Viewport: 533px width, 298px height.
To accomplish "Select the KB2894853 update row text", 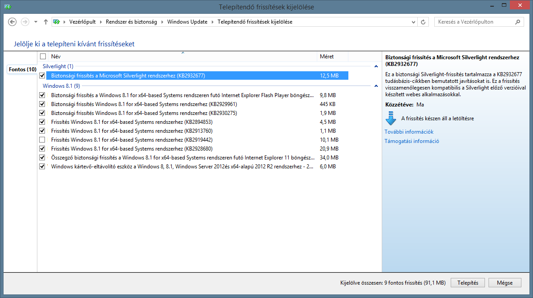I will (x=132, y=122).
